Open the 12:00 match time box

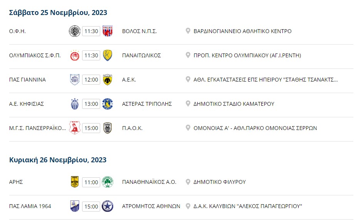[x=91, y=80]
